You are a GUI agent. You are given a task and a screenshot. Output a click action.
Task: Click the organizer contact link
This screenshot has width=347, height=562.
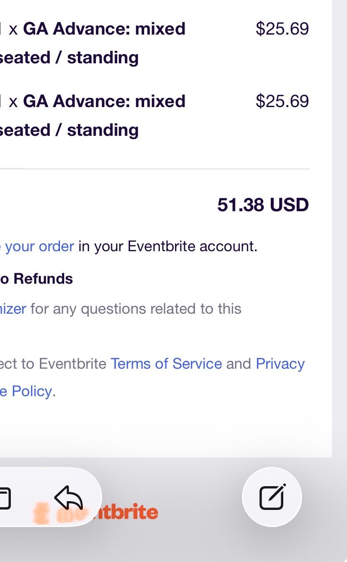(12, 309)
